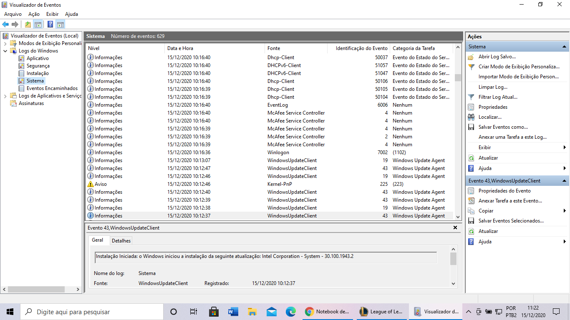Open Ajuda submenu arrow in Evento section

point(565,242)
